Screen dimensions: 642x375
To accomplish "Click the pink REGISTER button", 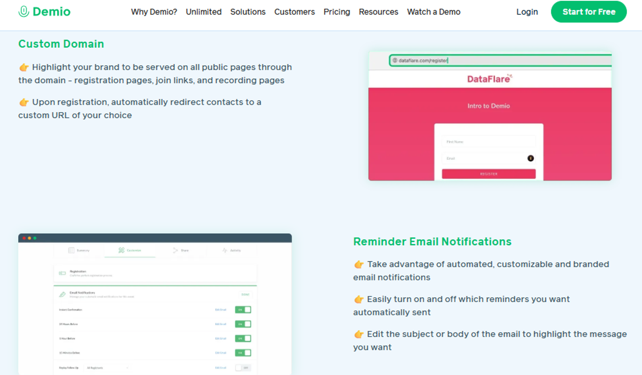I will [489, 174].
